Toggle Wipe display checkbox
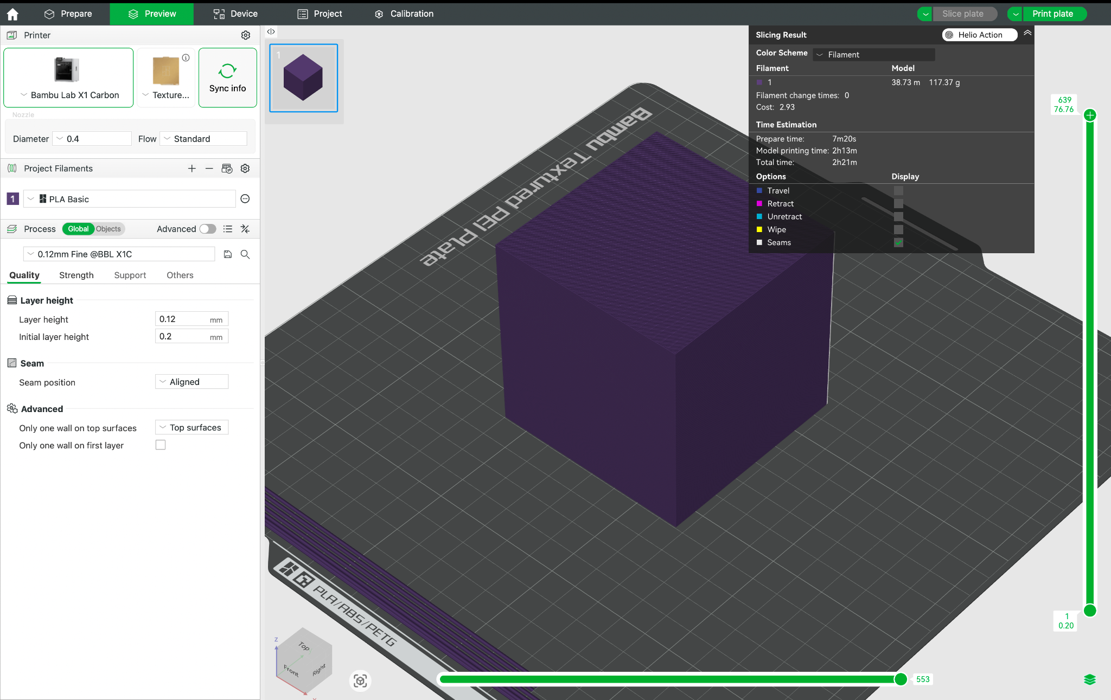 click(899, 229)
